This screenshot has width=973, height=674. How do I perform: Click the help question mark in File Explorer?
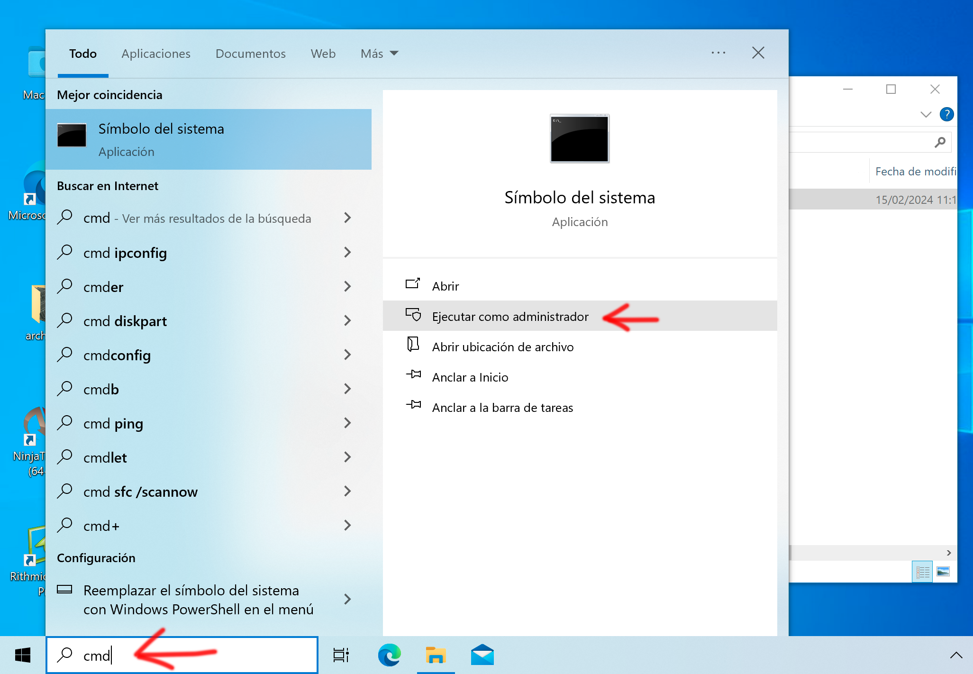[947, 114]
